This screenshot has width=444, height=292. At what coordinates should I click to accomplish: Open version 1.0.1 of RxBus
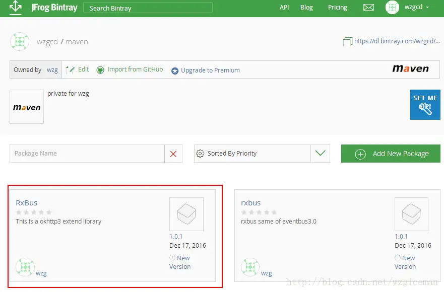pos(176,236)
